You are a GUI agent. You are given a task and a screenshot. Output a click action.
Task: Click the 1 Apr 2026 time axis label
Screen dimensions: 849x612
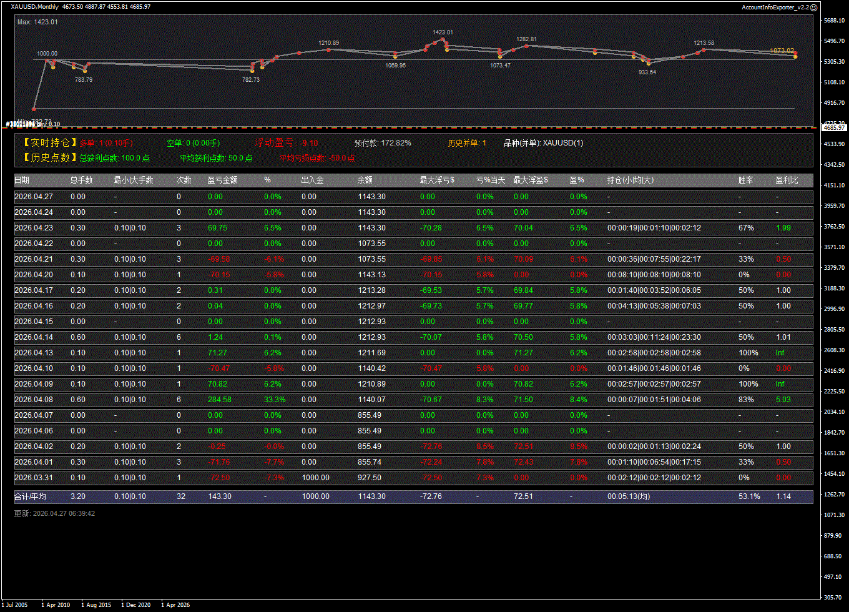175,605
